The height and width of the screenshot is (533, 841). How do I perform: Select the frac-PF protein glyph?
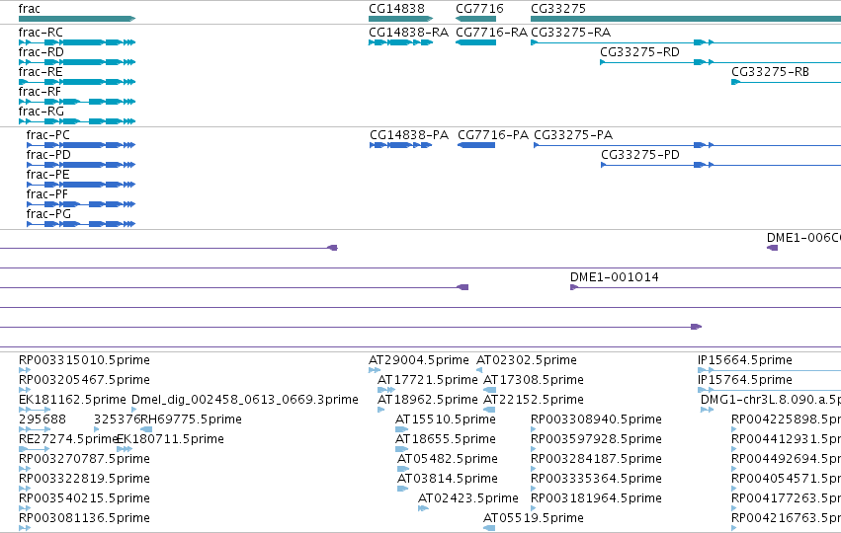(x=81, y=204)
